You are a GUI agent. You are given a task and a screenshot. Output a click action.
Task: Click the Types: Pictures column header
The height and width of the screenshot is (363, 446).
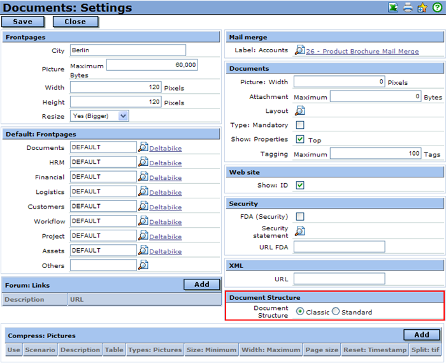pos(155,350)
